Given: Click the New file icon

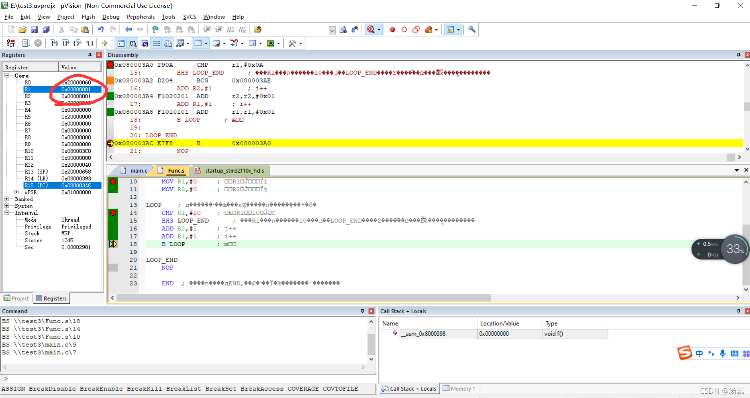Looking at the screenshot, I should pyautogui.click(x=11, y=29).
